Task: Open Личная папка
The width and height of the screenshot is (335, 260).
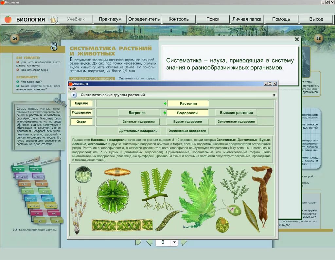Action: pyautogui.click(x=247, y=19)
